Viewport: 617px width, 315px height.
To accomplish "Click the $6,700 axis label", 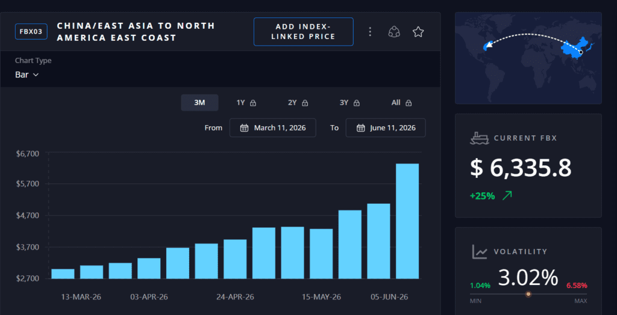I will [x=28, y=154].
